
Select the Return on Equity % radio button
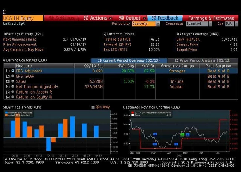tap(13, 97)
